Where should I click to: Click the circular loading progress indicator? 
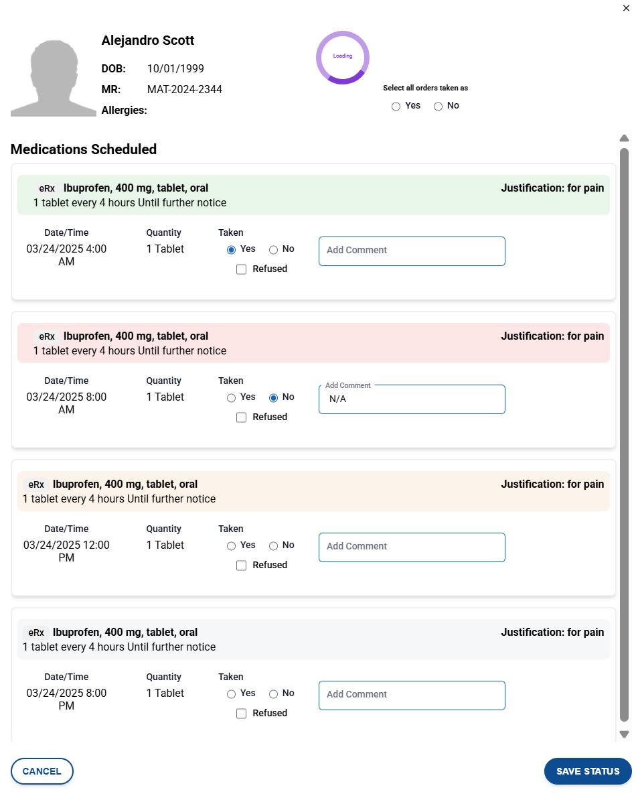[343, 57]
